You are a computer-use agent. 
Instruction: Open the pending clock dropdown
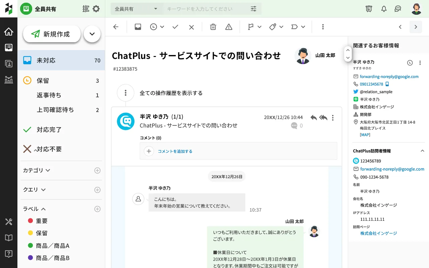[157, 27]
